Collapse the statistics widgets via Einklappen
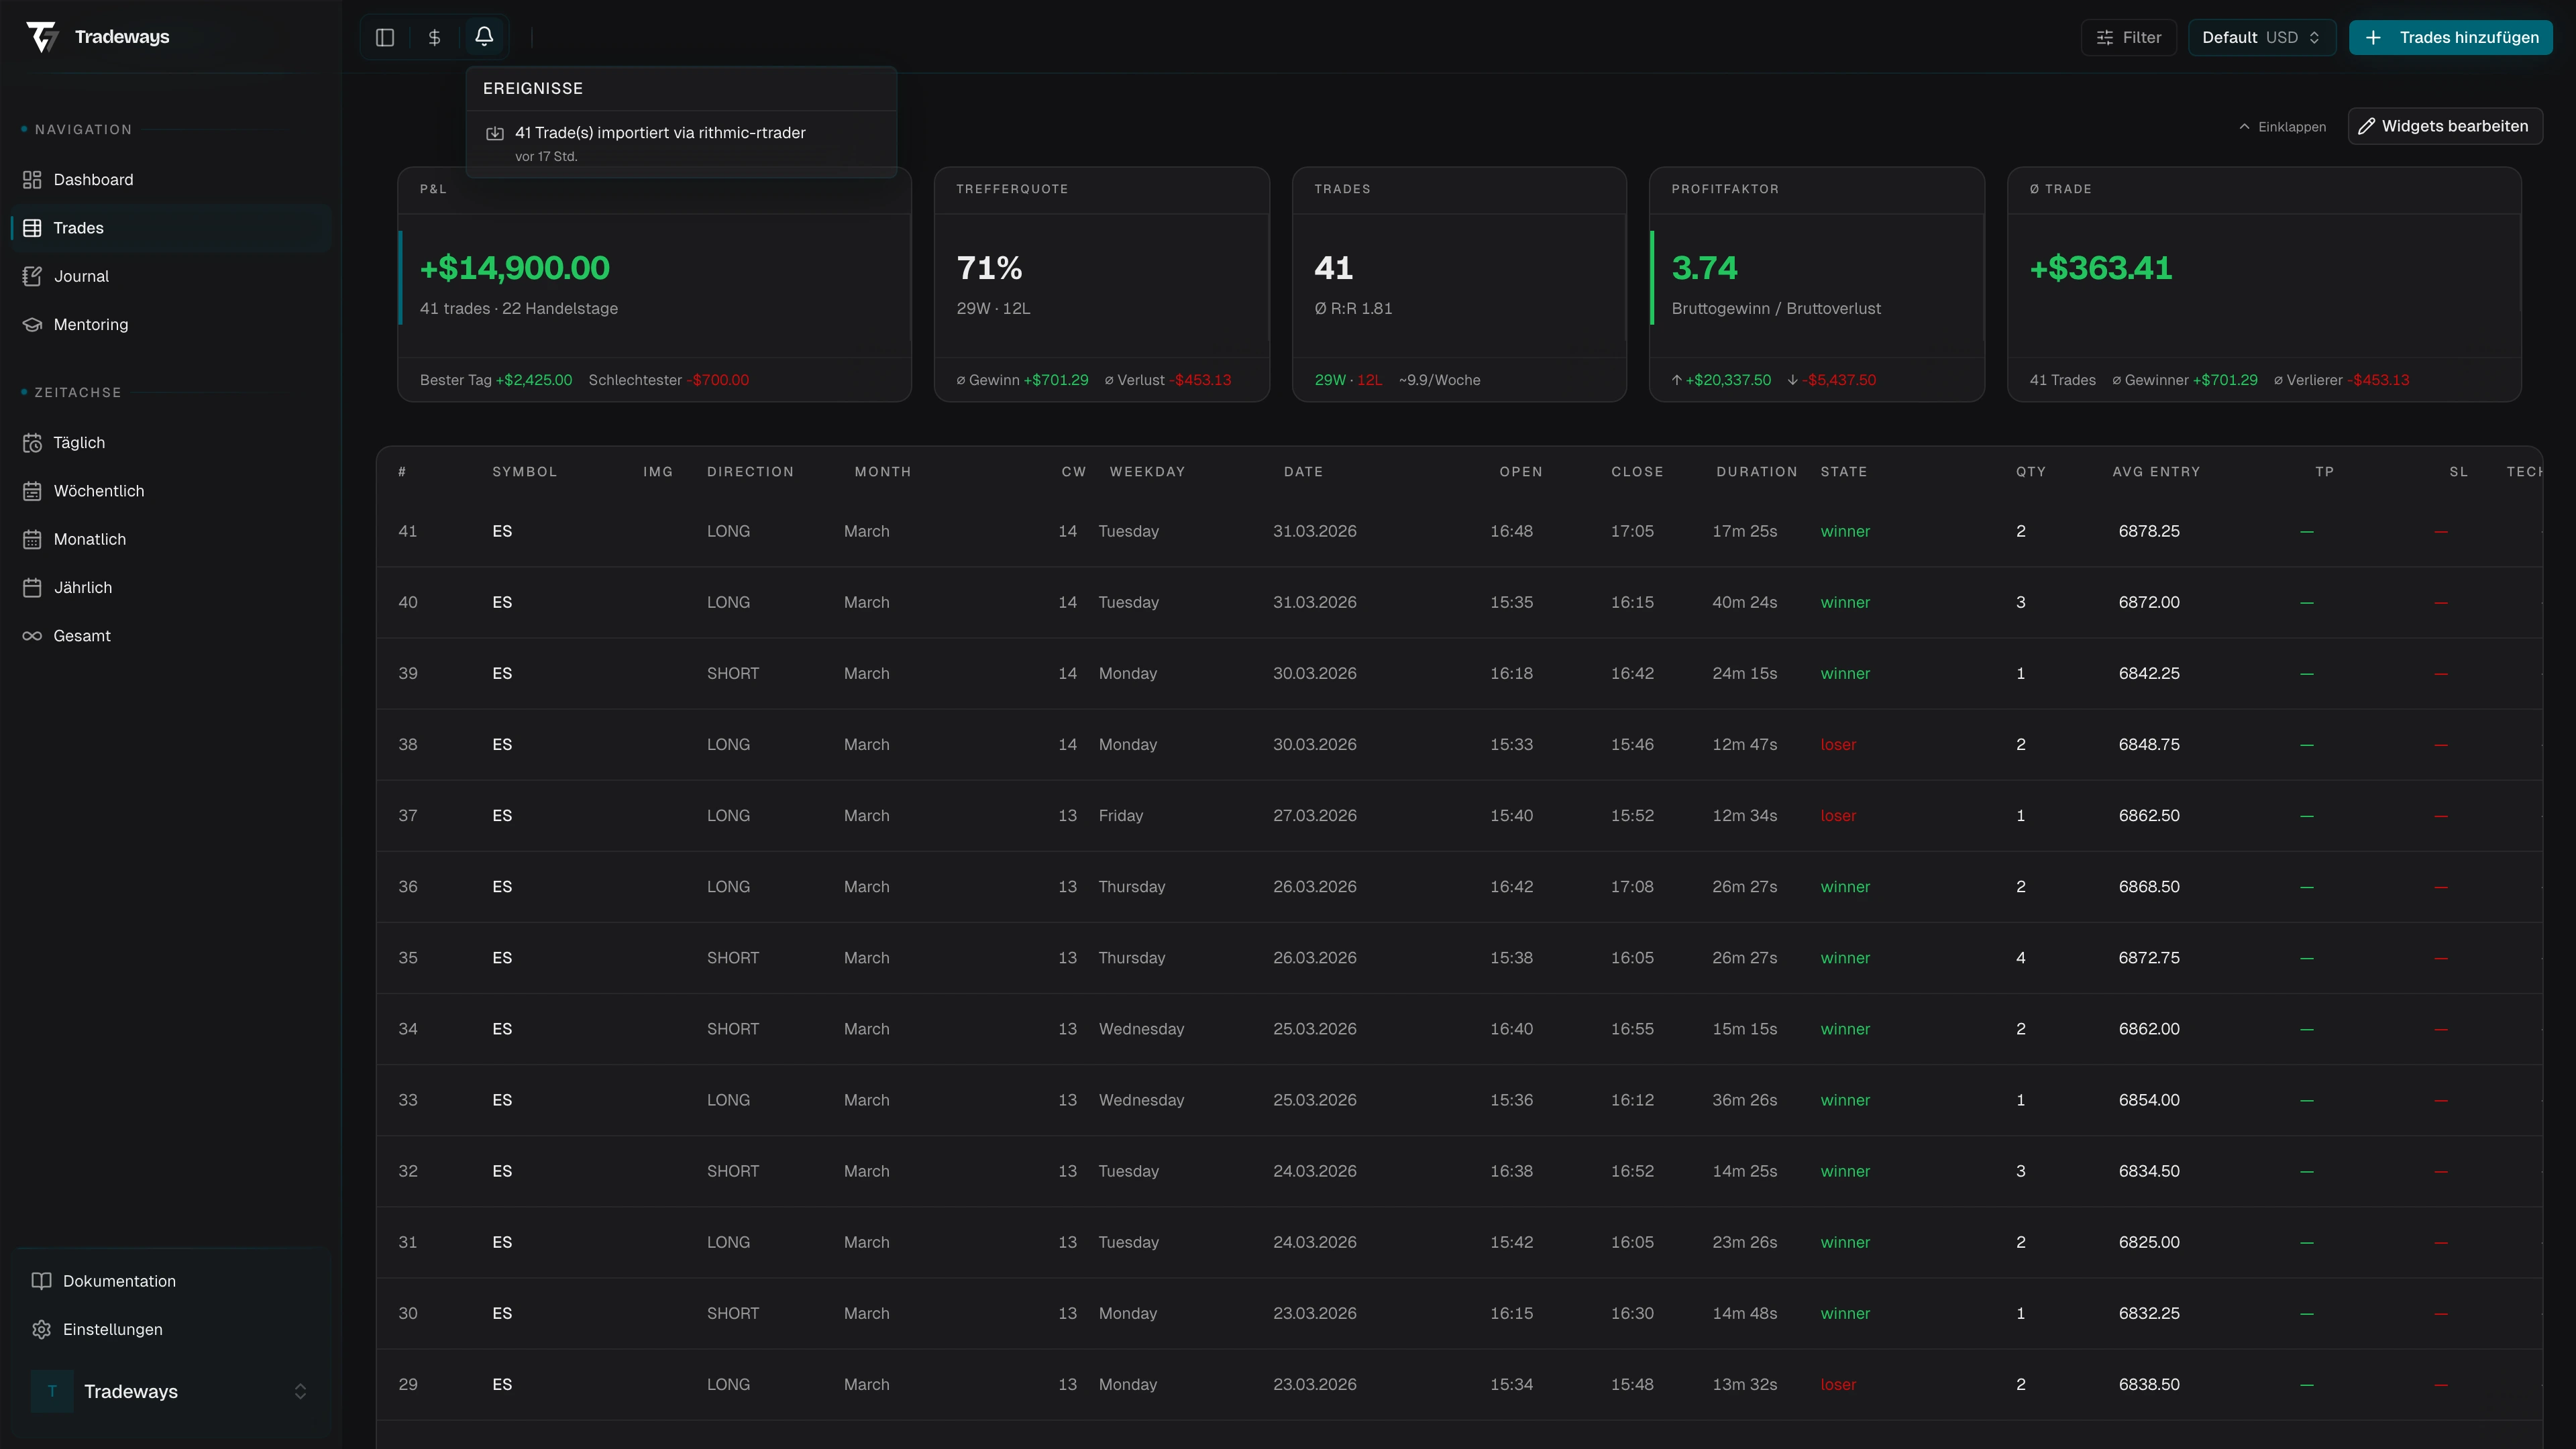Viewport: 2576px width, 1449px height. pyautogui.click(x=2283, y=127)
